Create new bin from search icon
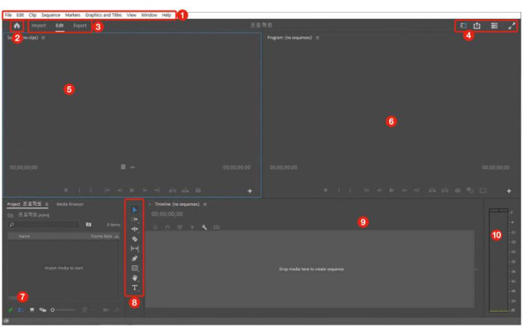The image size is (529, 327). (x=88, y=224)
